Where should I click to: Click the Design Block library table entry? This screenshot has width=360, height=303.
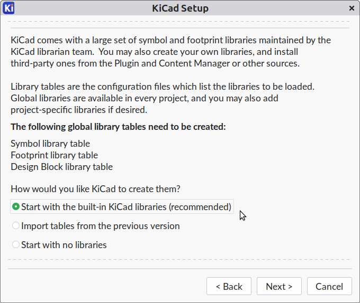62,167
